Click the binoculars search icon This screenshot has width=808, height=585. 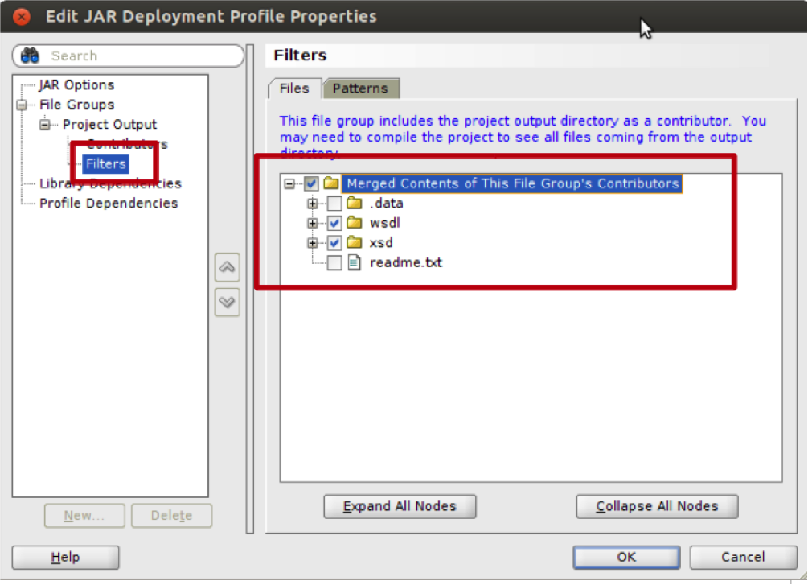pyautogui.click(x=30, y=56)
